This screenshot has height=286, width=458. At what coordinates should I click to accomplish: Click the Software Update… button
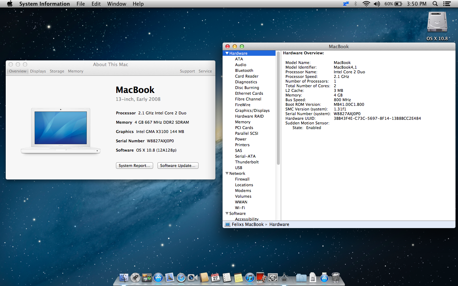click(178, 166)
